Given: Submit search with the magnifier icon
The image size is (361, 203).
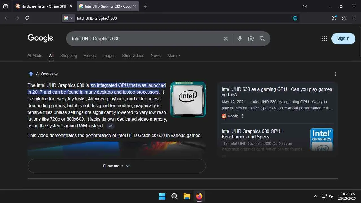Looking at the screenshot, I should [x=262, y=39].
